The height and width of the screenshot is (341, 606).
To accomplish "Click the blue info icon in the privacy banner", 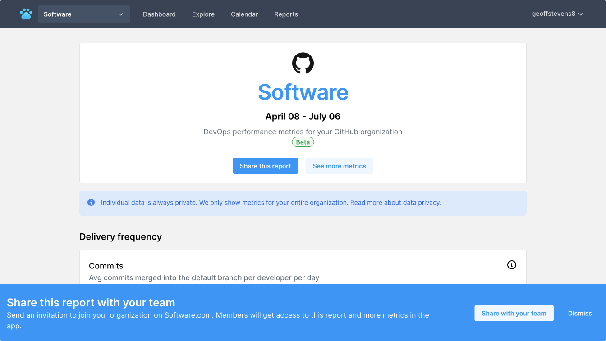I will (x=91, y=203).
